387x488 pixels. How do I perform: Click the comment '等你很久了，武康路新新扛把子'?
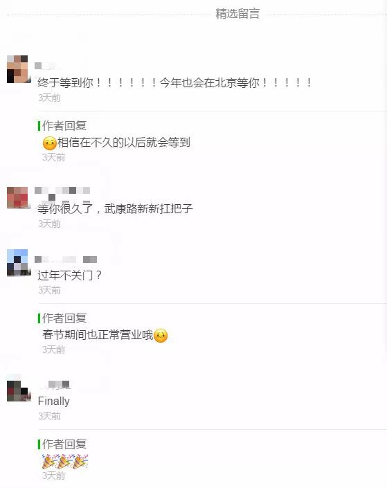coord(115,208)
